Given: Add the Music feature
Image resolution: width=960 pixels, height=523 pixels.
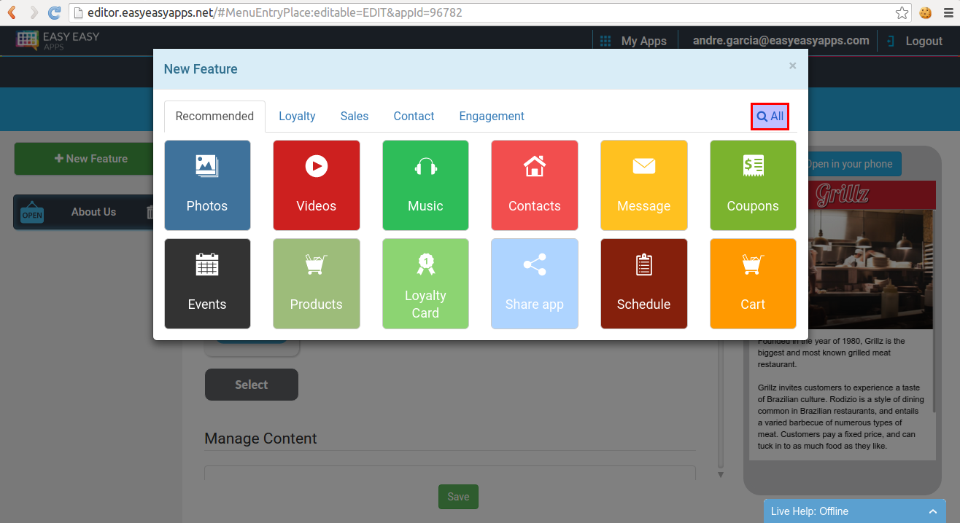Looking at the screenshot, I should tap(425, 185).
